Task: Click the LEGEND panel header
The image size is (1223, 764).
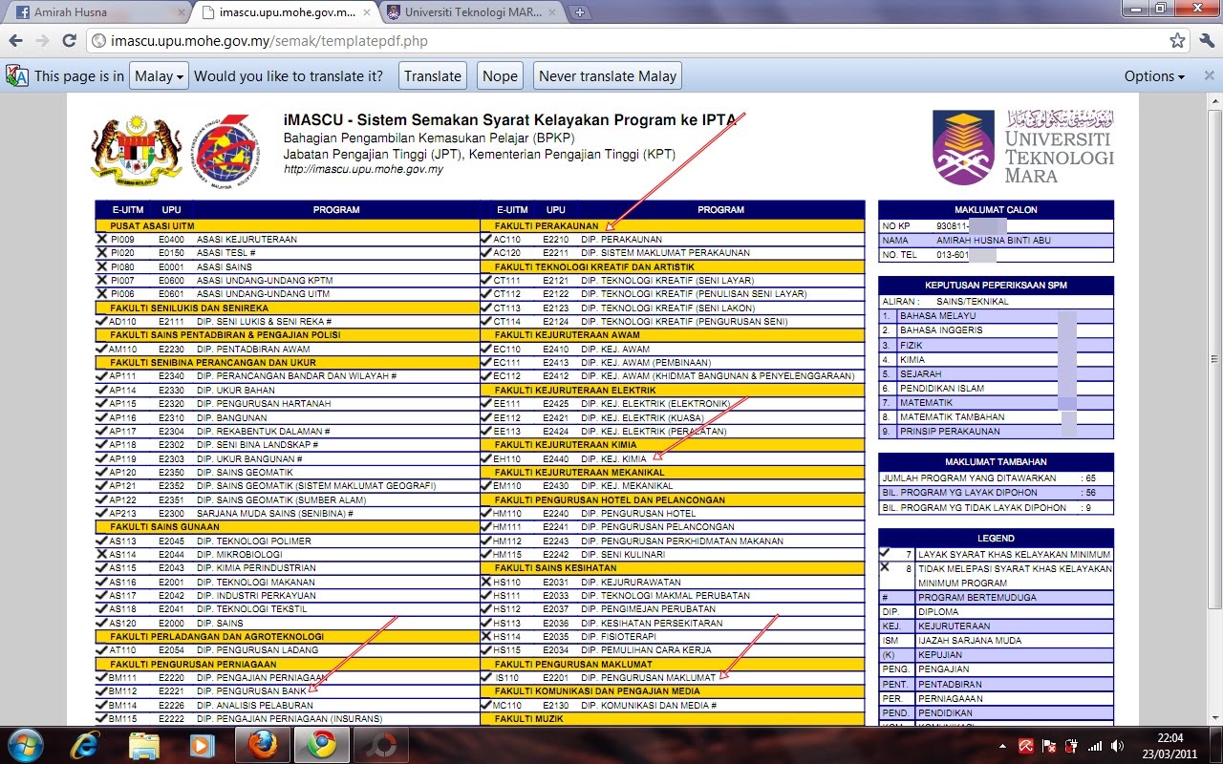Action: click(996, 538)
